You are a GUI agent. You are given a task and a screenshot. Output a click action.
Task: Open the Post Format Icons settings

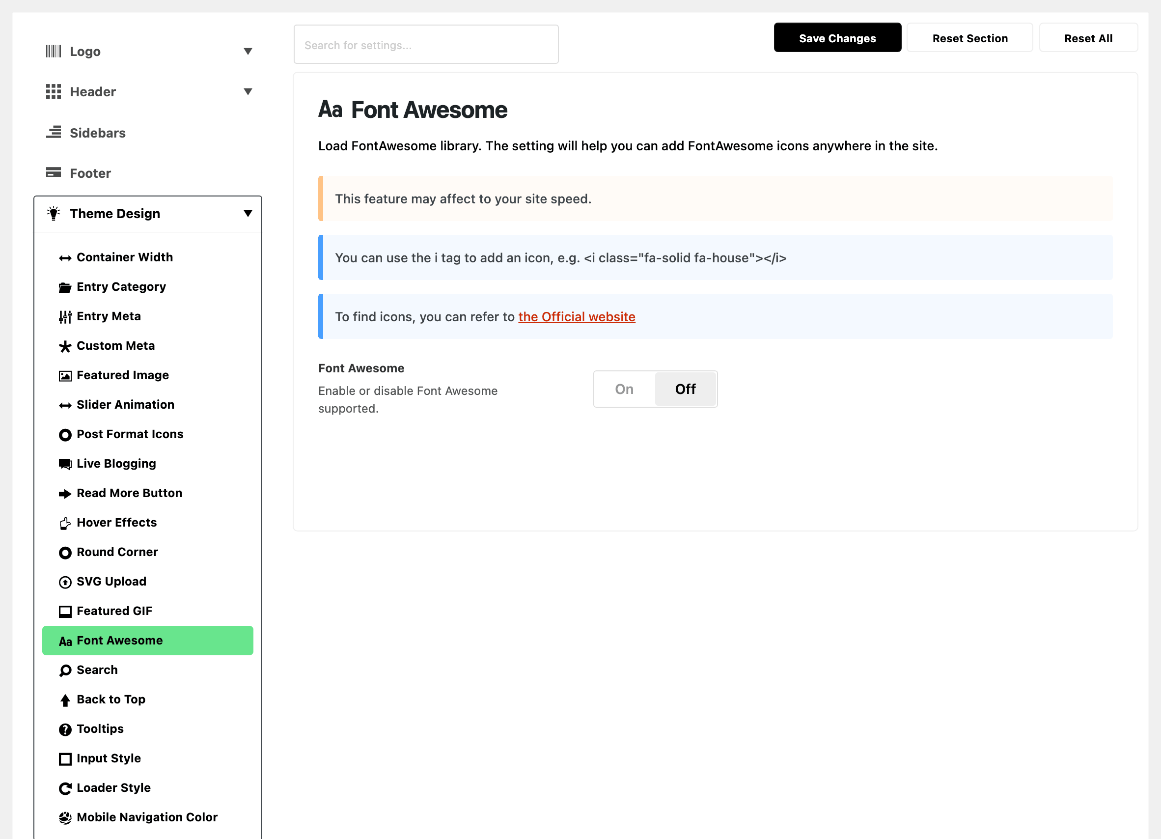click(147, 434)
